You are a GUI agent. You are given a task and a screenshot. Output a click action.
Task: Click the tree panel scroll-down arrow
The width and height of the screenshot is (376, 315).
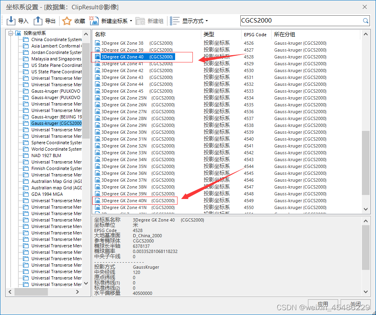[x=86, y=283]
